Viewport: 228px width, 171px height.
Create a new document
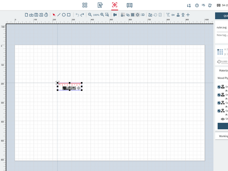tap(26, 15)
